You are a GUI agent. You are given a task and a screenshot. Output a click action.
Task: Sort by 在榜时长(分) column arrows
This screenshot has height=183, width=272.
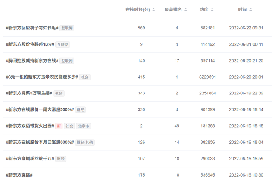[x=153, y=10]
